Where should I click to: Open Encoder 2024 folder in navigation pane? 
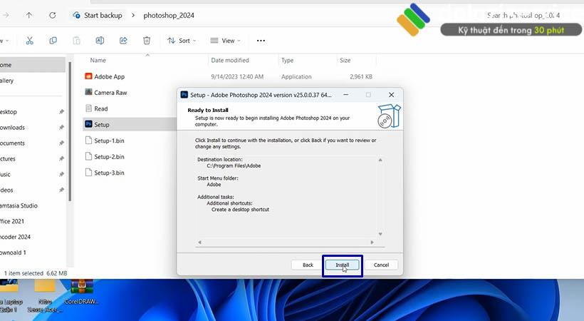click(x=15, y=237)
